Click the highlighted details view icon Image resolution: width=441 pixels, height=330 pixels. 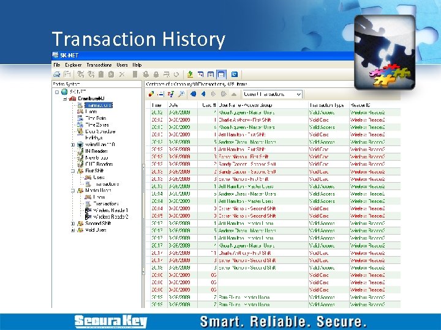pyautogui.click(x=221, y=75)
